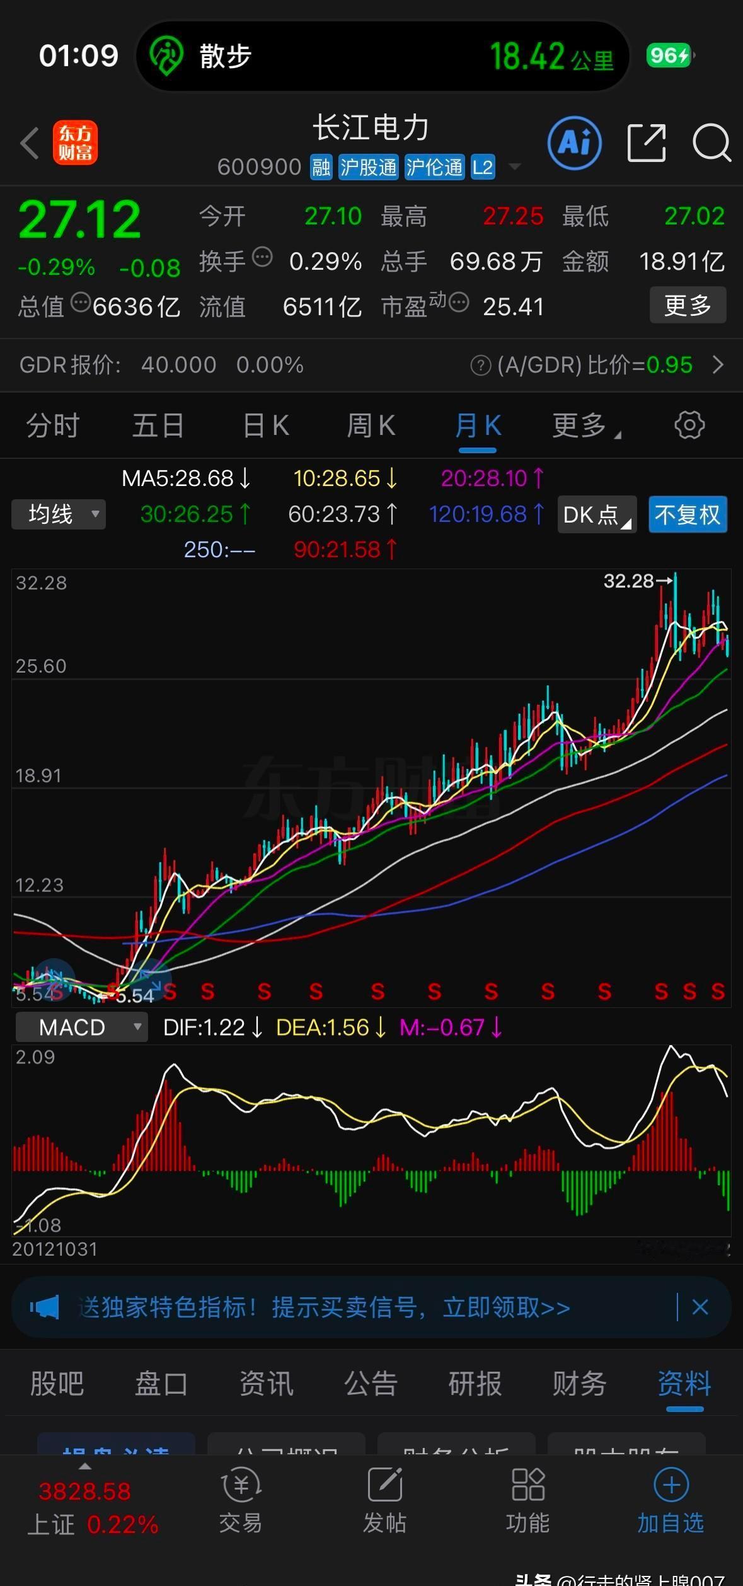This screenshot has width=743, height=1586.
Task: Tap the 沪伦通 tag
Action: (434, 167)
